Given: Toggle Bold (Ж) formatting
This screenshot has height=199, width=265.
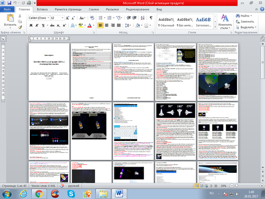Looking at the screenshot, I should pyautogui.click(x=31, y=25).
